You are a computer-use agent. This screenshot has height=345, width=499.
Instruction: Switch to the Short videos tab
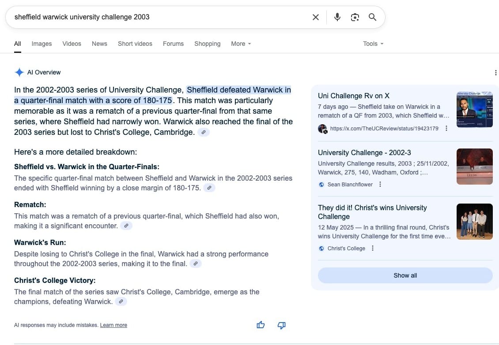(x=135, y=44)
